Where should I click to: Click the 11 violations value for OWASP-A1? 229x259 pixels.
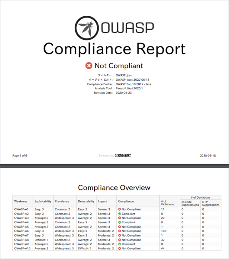click(163, 209)
